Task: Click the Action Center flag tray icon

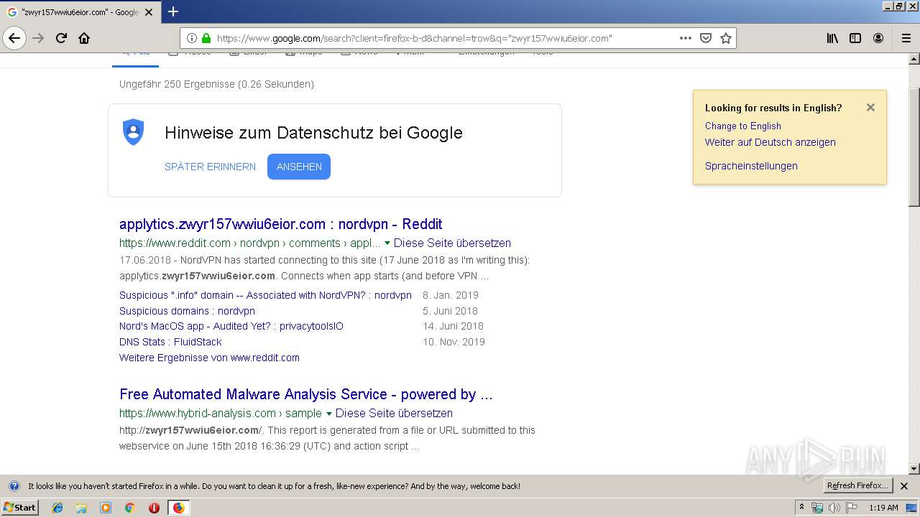Action: click(852, 508)
